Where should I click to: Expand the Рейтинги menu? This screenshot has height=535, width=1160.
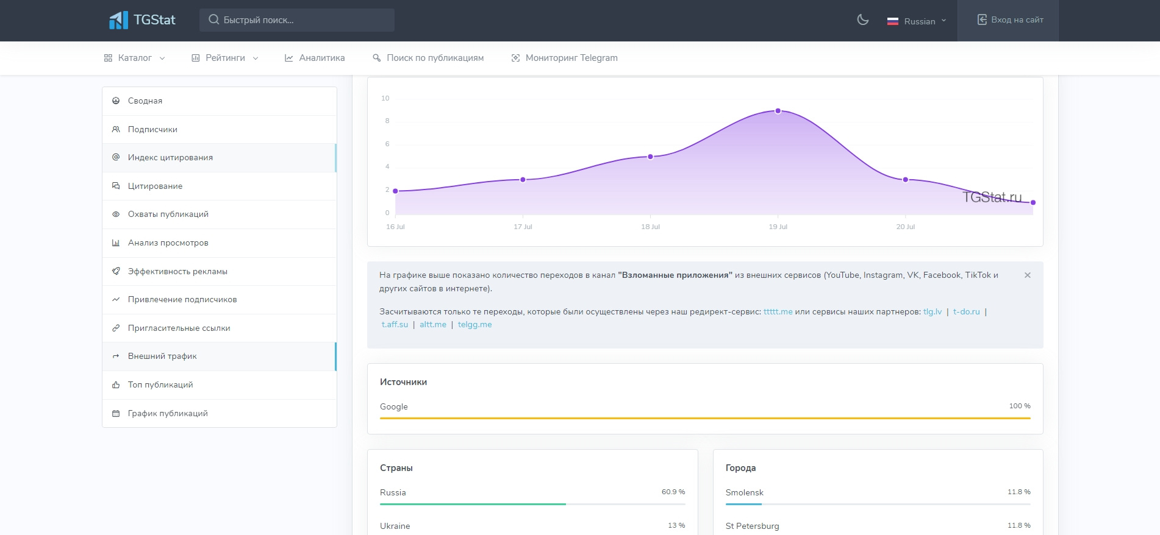coord(224,58)
